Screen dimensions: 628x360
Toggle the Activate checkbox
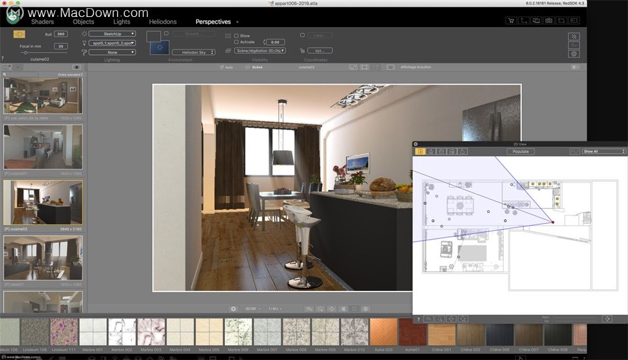click(x=236, y=41)
